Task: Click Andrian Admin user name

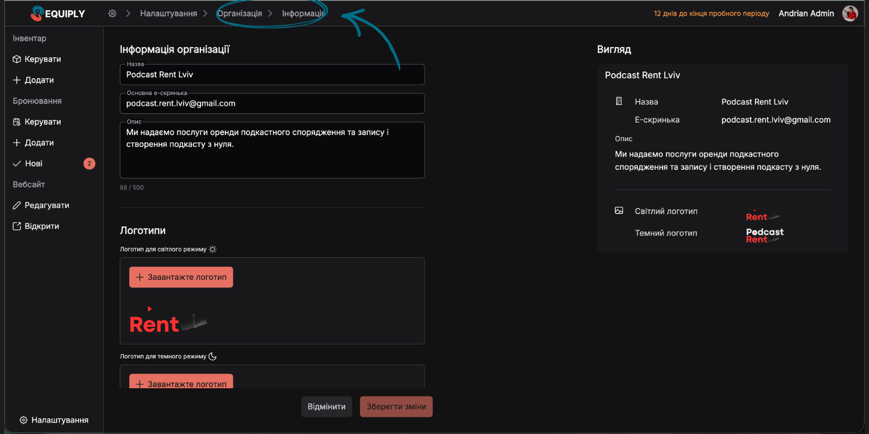Action: (806, 14)
